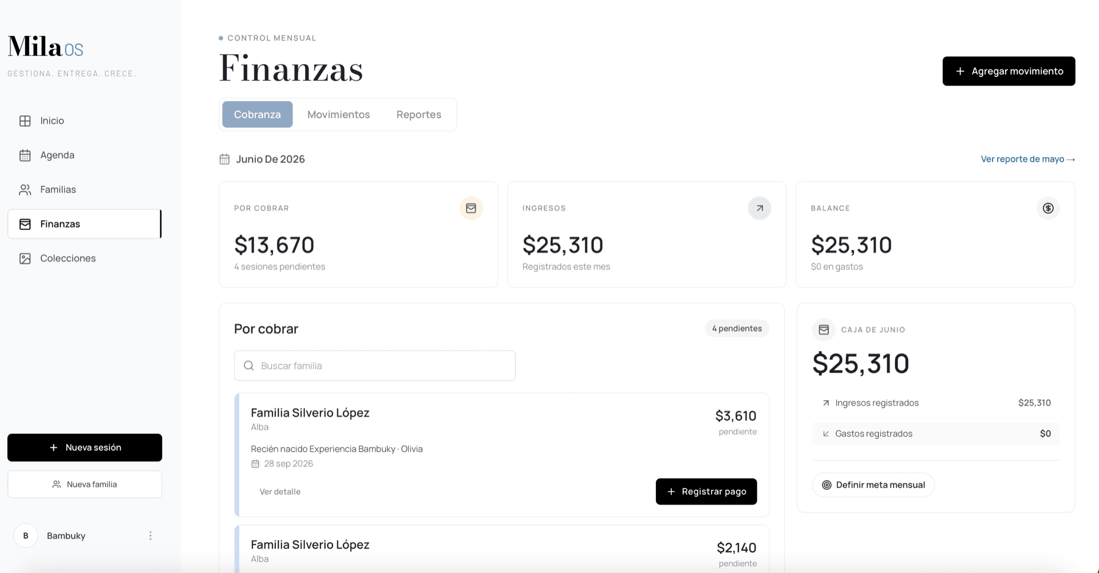Open the Agenda calendar icon

(x=25, y=155)
